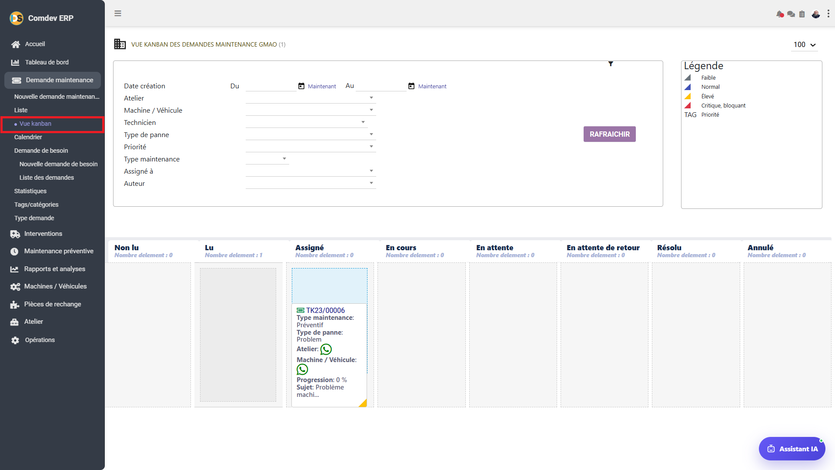Click the Maintenance préventive clock icon
The width and height of the screenshot is (835, 470).
click(14, 252)
